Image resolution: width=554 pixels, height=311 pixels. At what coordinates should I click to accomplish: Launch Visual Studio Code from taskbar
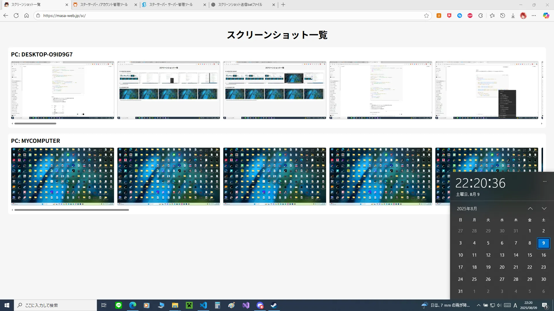pos(203,305)
